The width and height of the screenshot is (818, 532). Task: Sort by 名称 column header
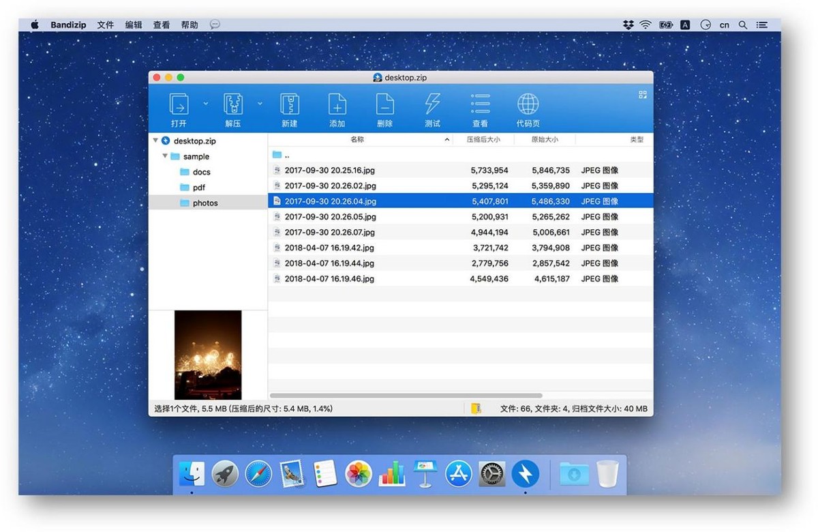tap(357, 140)
